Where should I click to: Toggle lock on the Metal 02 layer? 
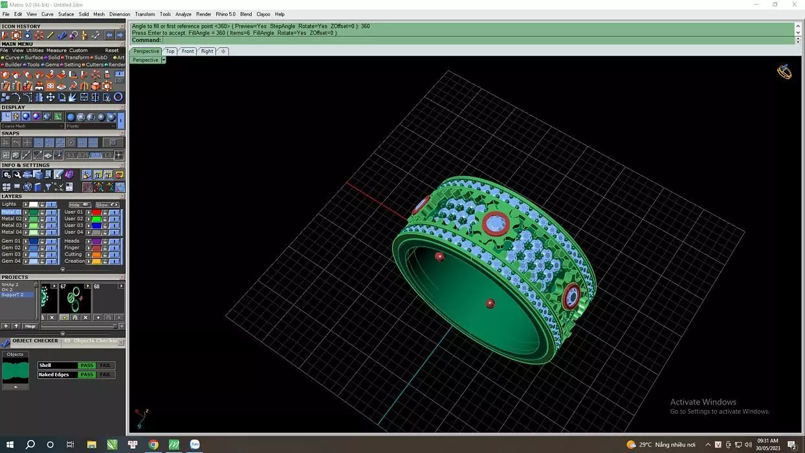coord(42,219)
